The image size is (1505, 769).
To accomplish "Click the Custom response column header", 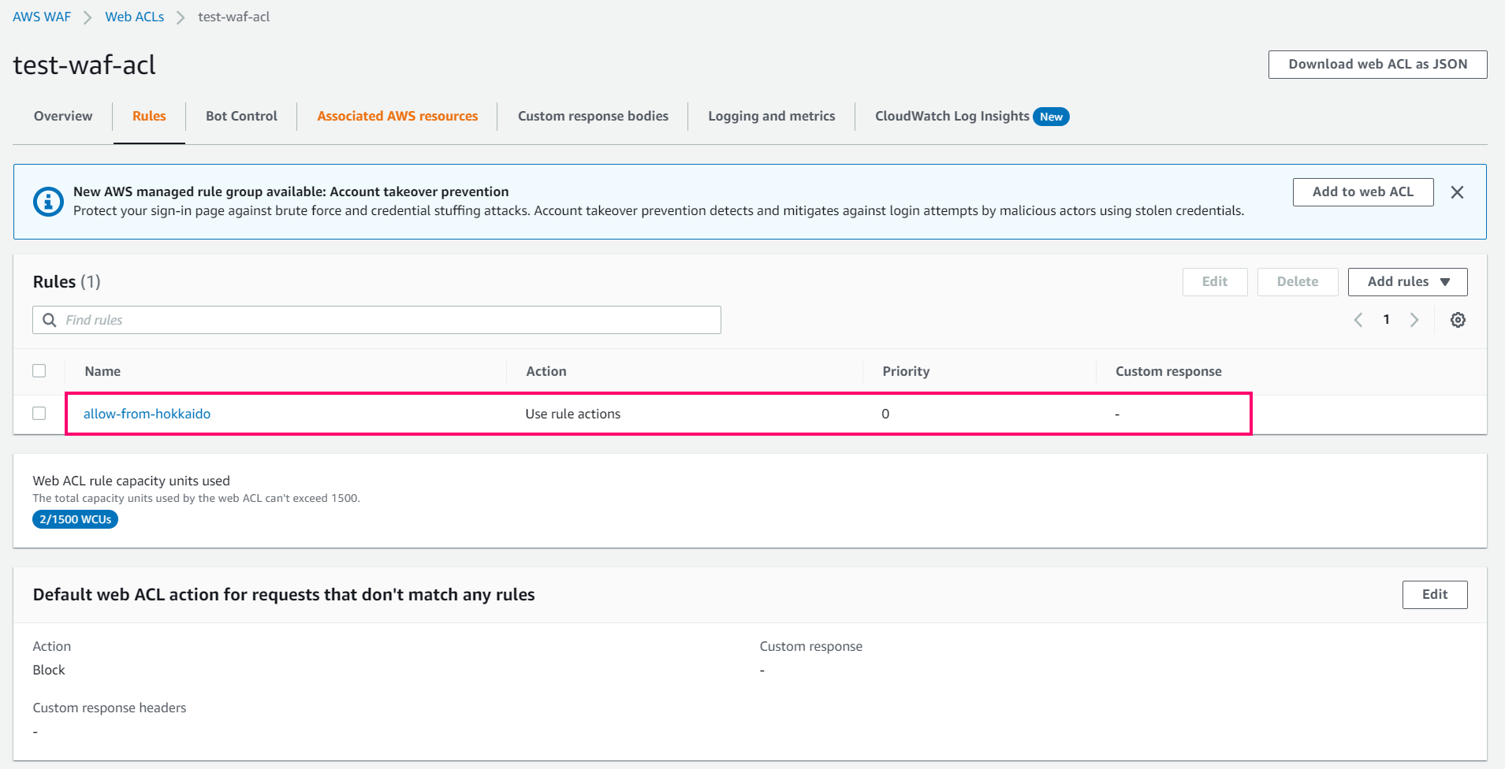I will 1168,371.
